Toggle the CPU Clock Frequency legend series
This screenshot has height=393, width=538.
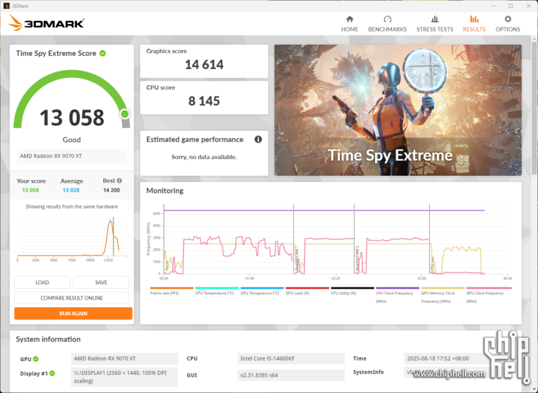[397, 295]
